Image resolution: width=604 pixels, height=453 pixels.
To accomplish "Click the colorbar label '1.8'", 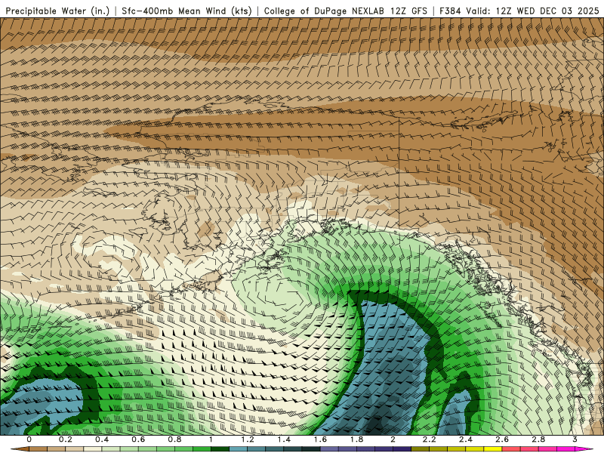I will pos(356,439).
